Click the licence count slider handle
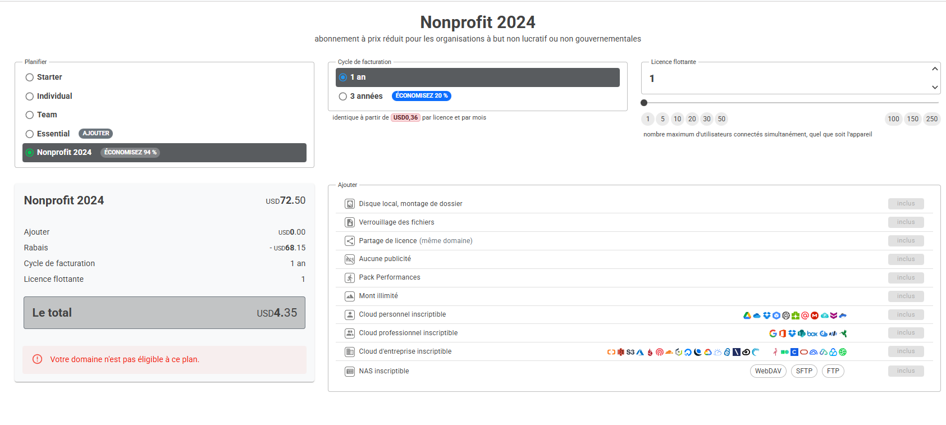 click(x=644, y=103)
